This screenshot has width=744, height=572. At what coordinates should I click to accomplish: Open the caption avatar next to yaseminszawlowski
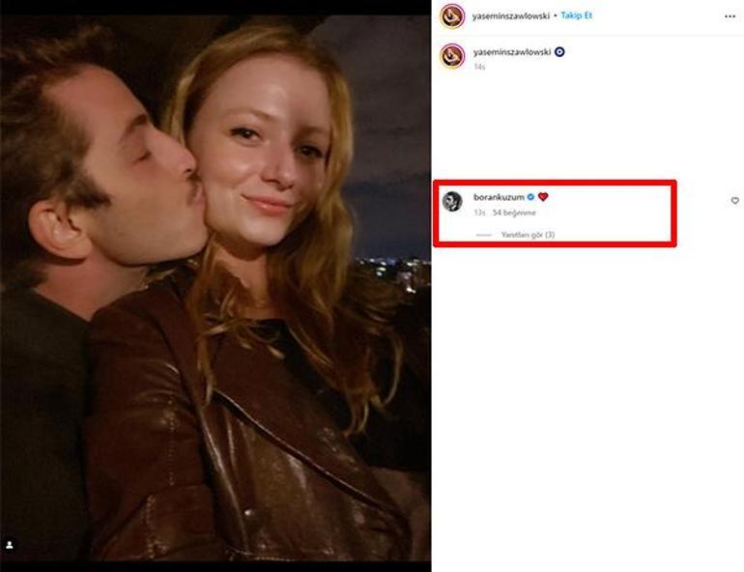[452, 55]
